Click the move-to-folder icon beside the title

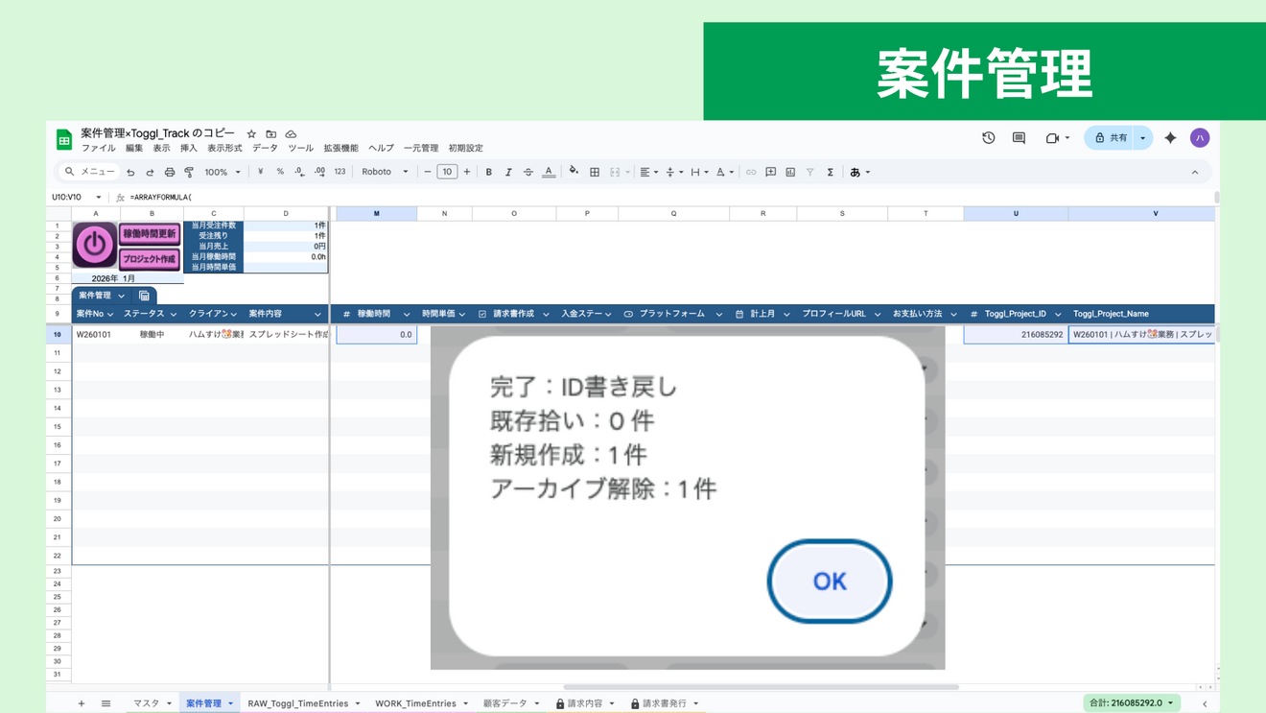pyautogui.click(x=271, y=134)
